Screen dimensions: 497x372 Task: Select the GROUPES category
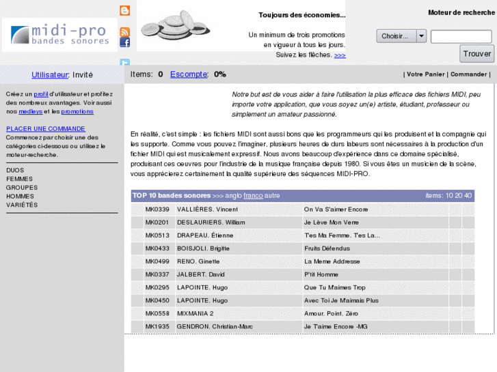point(22,188)
